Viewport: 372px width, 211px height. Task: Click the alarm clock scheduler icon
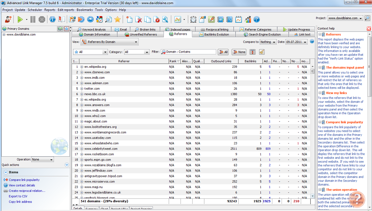[193, 20]
